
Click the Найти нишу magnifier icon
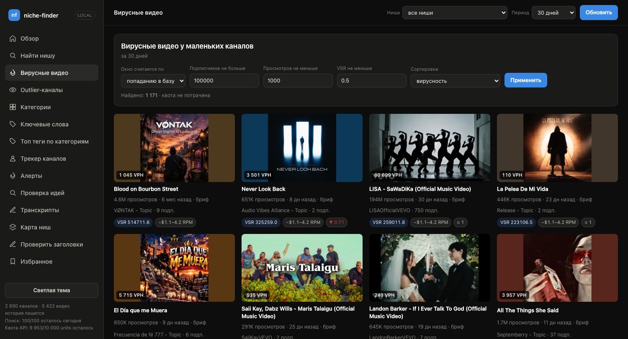[x=13, y=56]
